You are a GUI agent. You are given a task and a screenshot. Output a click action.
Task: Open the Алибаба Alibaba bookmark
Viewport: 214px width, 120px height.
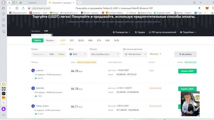click(114, 13)
